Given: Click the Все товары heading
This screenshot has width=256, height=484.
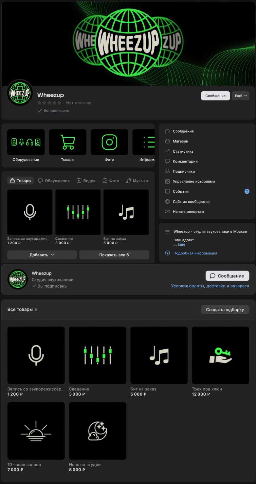Looking at the screenshot, I should [x=20, y=309].
